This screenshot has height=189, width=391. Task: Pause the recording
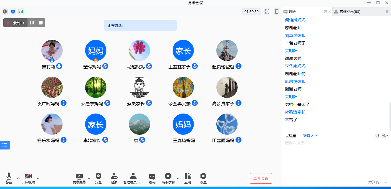[x=32, y=23]
